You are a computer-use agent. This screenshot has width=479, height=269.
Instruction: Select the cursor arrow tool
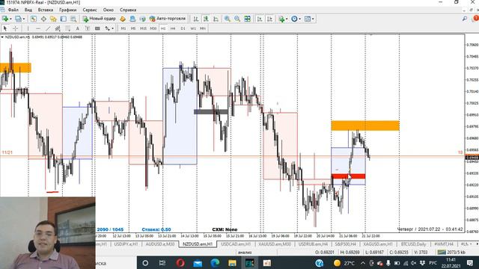click(5, 28)
